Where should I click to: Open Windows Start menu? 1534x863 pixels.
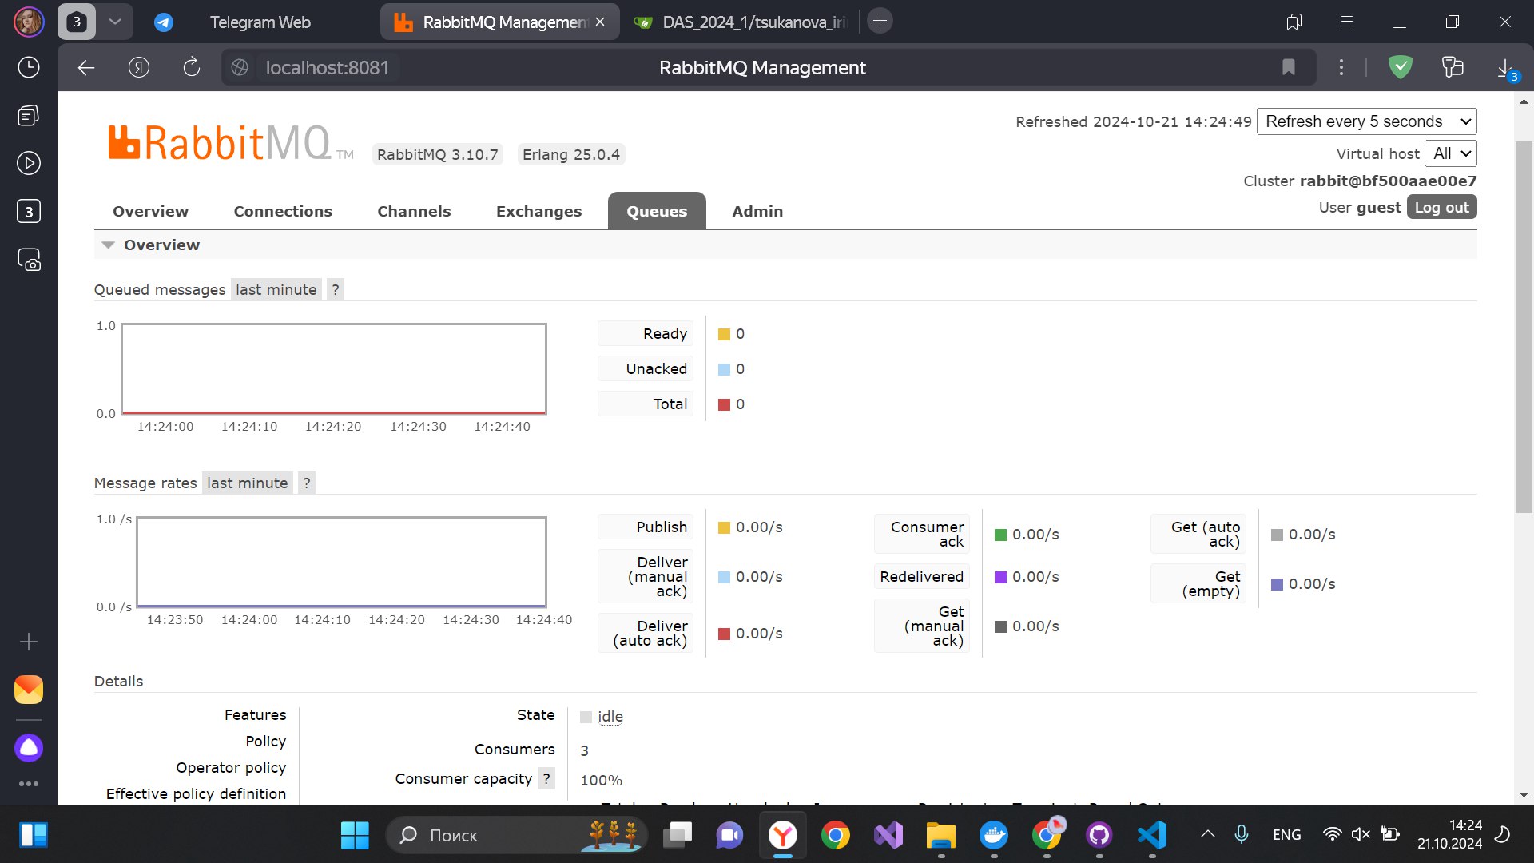point(355,835)
